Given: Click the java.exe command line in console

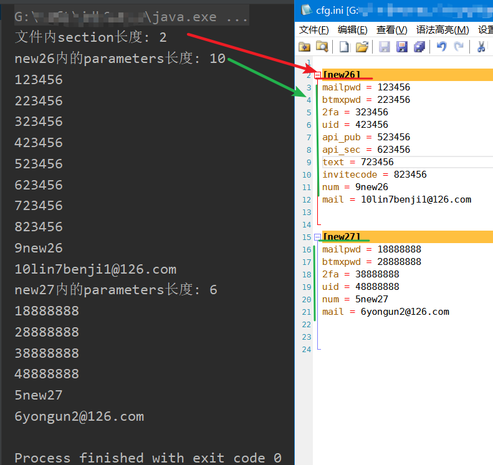Looking at the screenshot, I should point(132,17).
